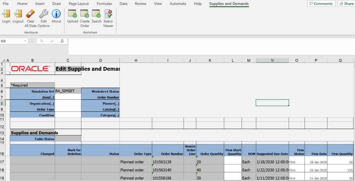Open the Data tab
The width and height of the screenshot is (355, 181).
[124, 3]
